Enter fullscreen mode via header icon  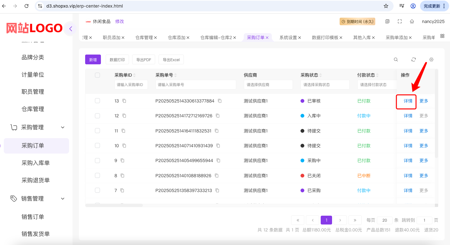(x=400, y=21)
